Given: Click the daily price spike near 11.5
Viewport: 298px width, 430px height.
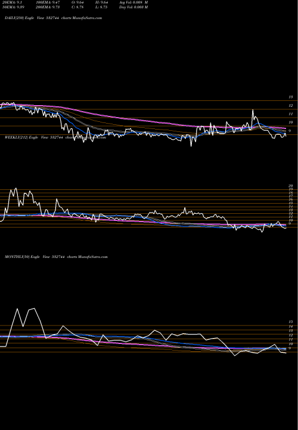Looking at the screenshot, I should click(253, 110).
